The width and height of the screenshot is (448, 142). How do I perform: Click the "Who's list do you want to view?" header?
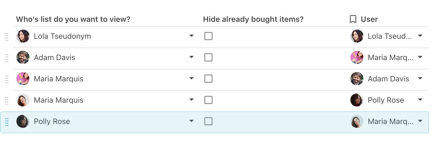pyautogui.click(x=73, y=19)
